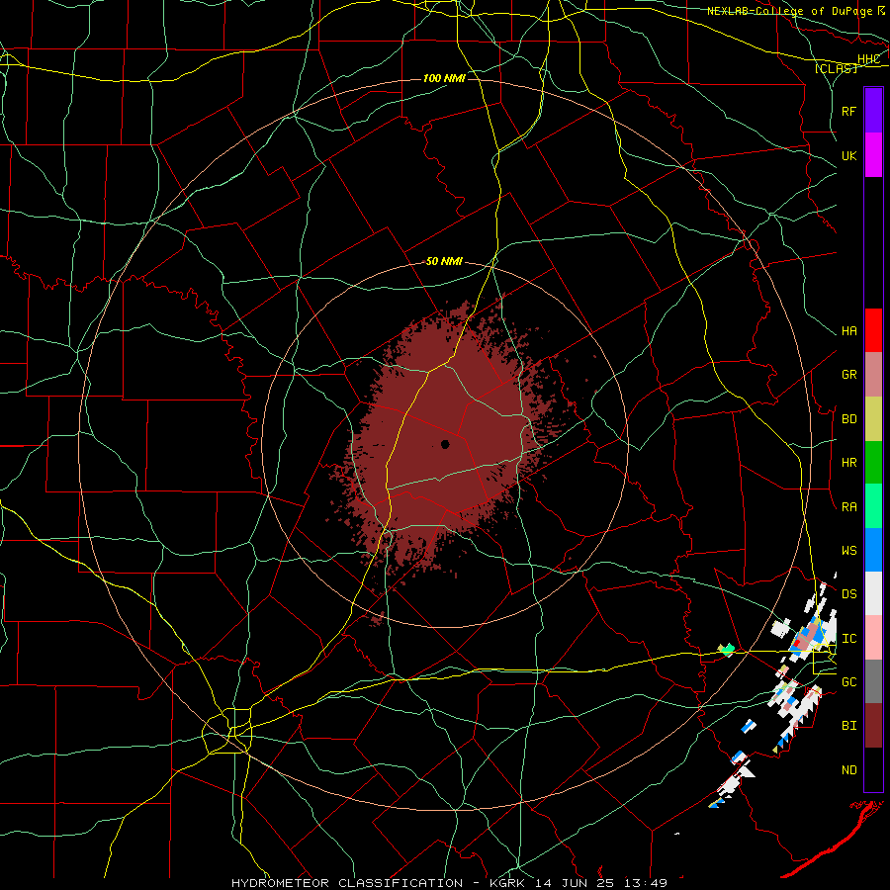Click the 'UK' legend label

(x=849, y=155)
